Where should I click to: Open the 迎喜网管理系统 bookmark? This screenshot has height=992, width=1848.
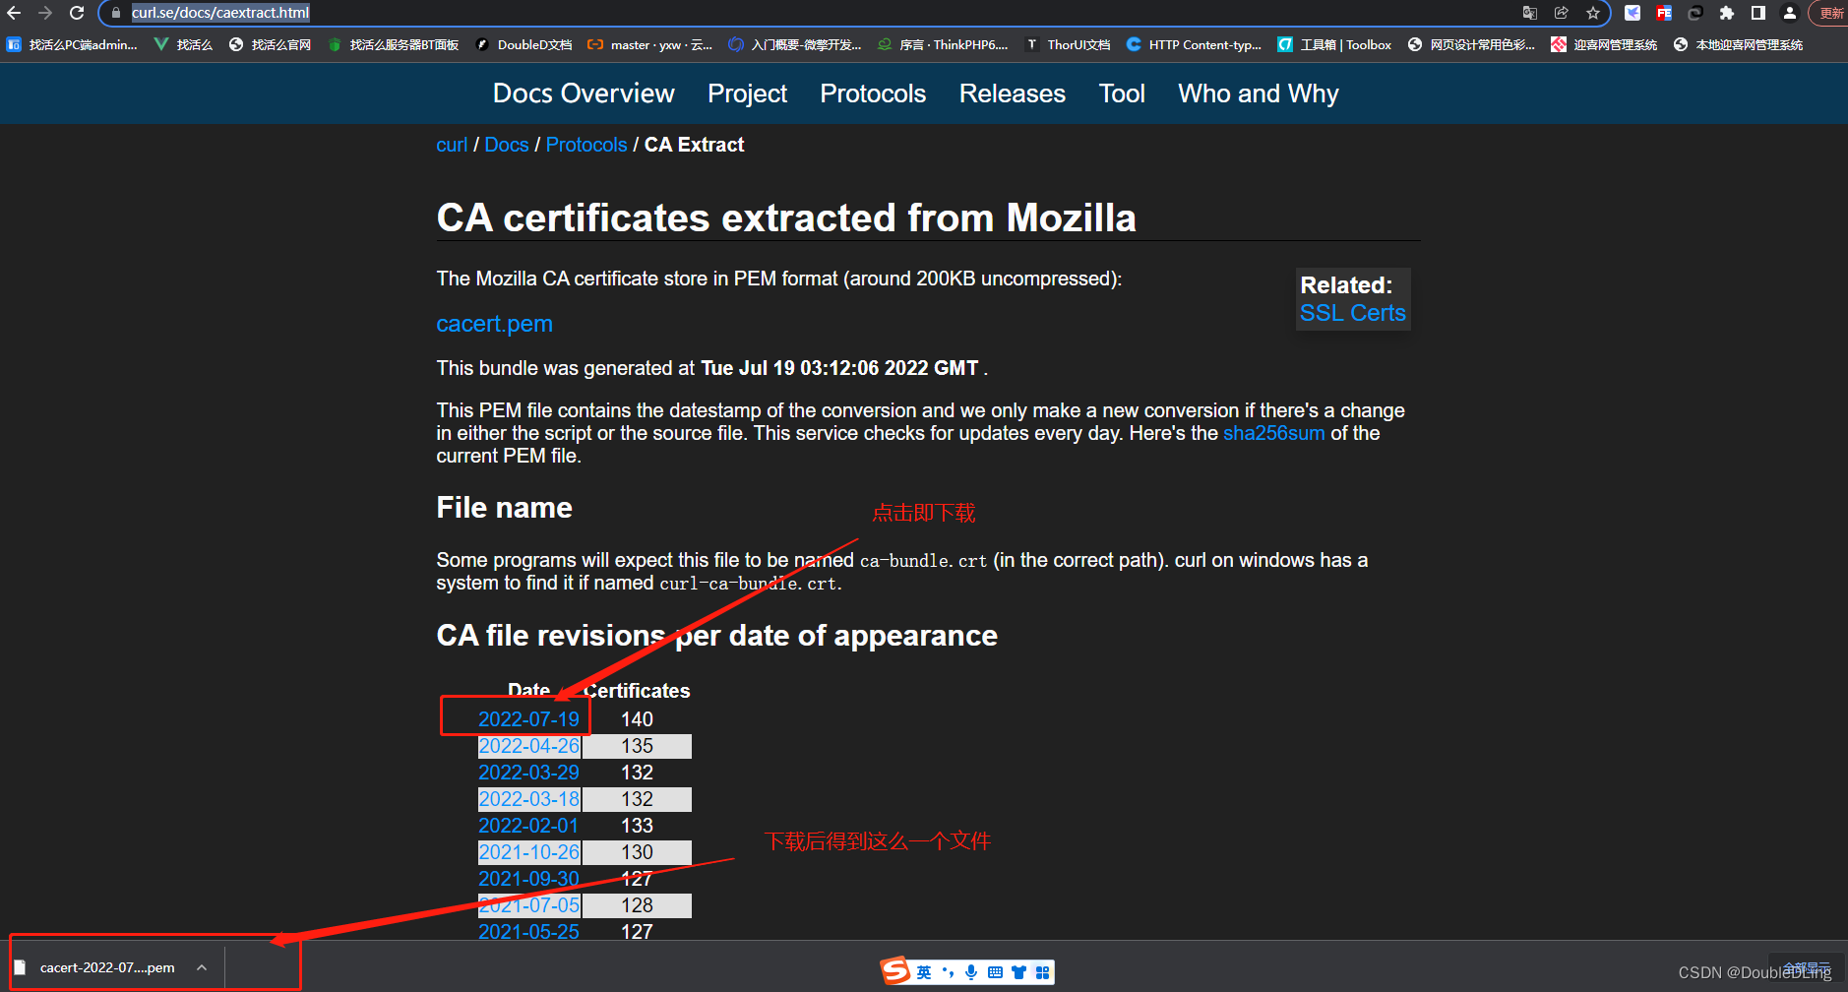(1604, 44)
